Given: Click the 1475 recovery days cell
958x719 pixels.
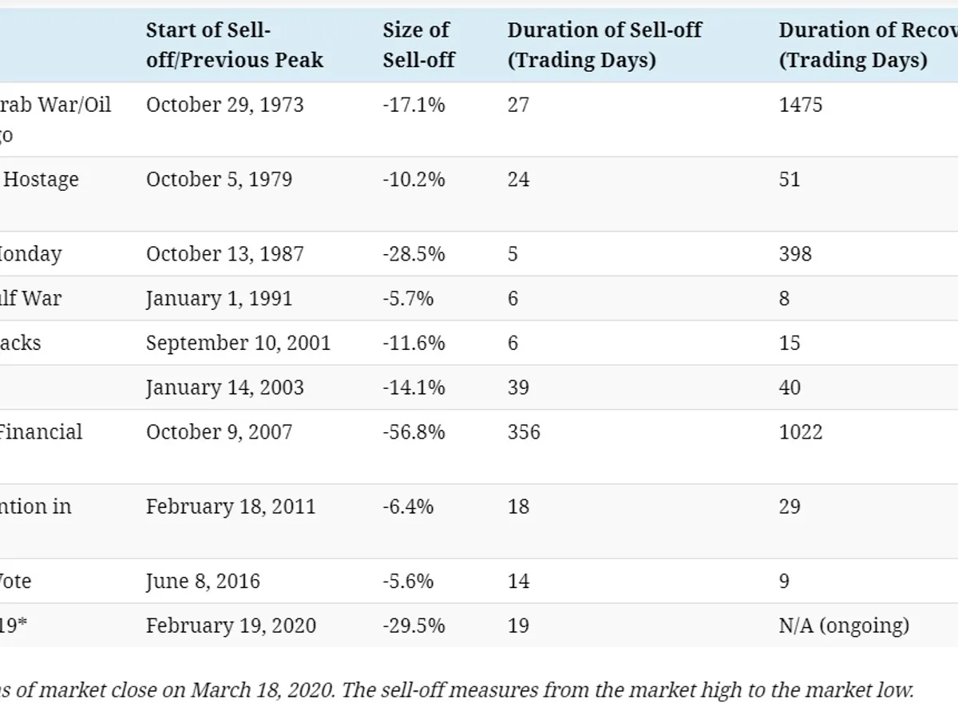Looking at the screenshot, I should (800, 105).
